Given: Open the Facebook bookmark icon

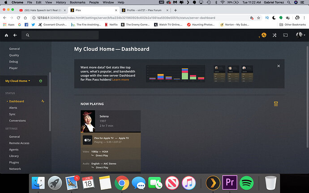Looking at the screenshot, I should coord(26,25).
